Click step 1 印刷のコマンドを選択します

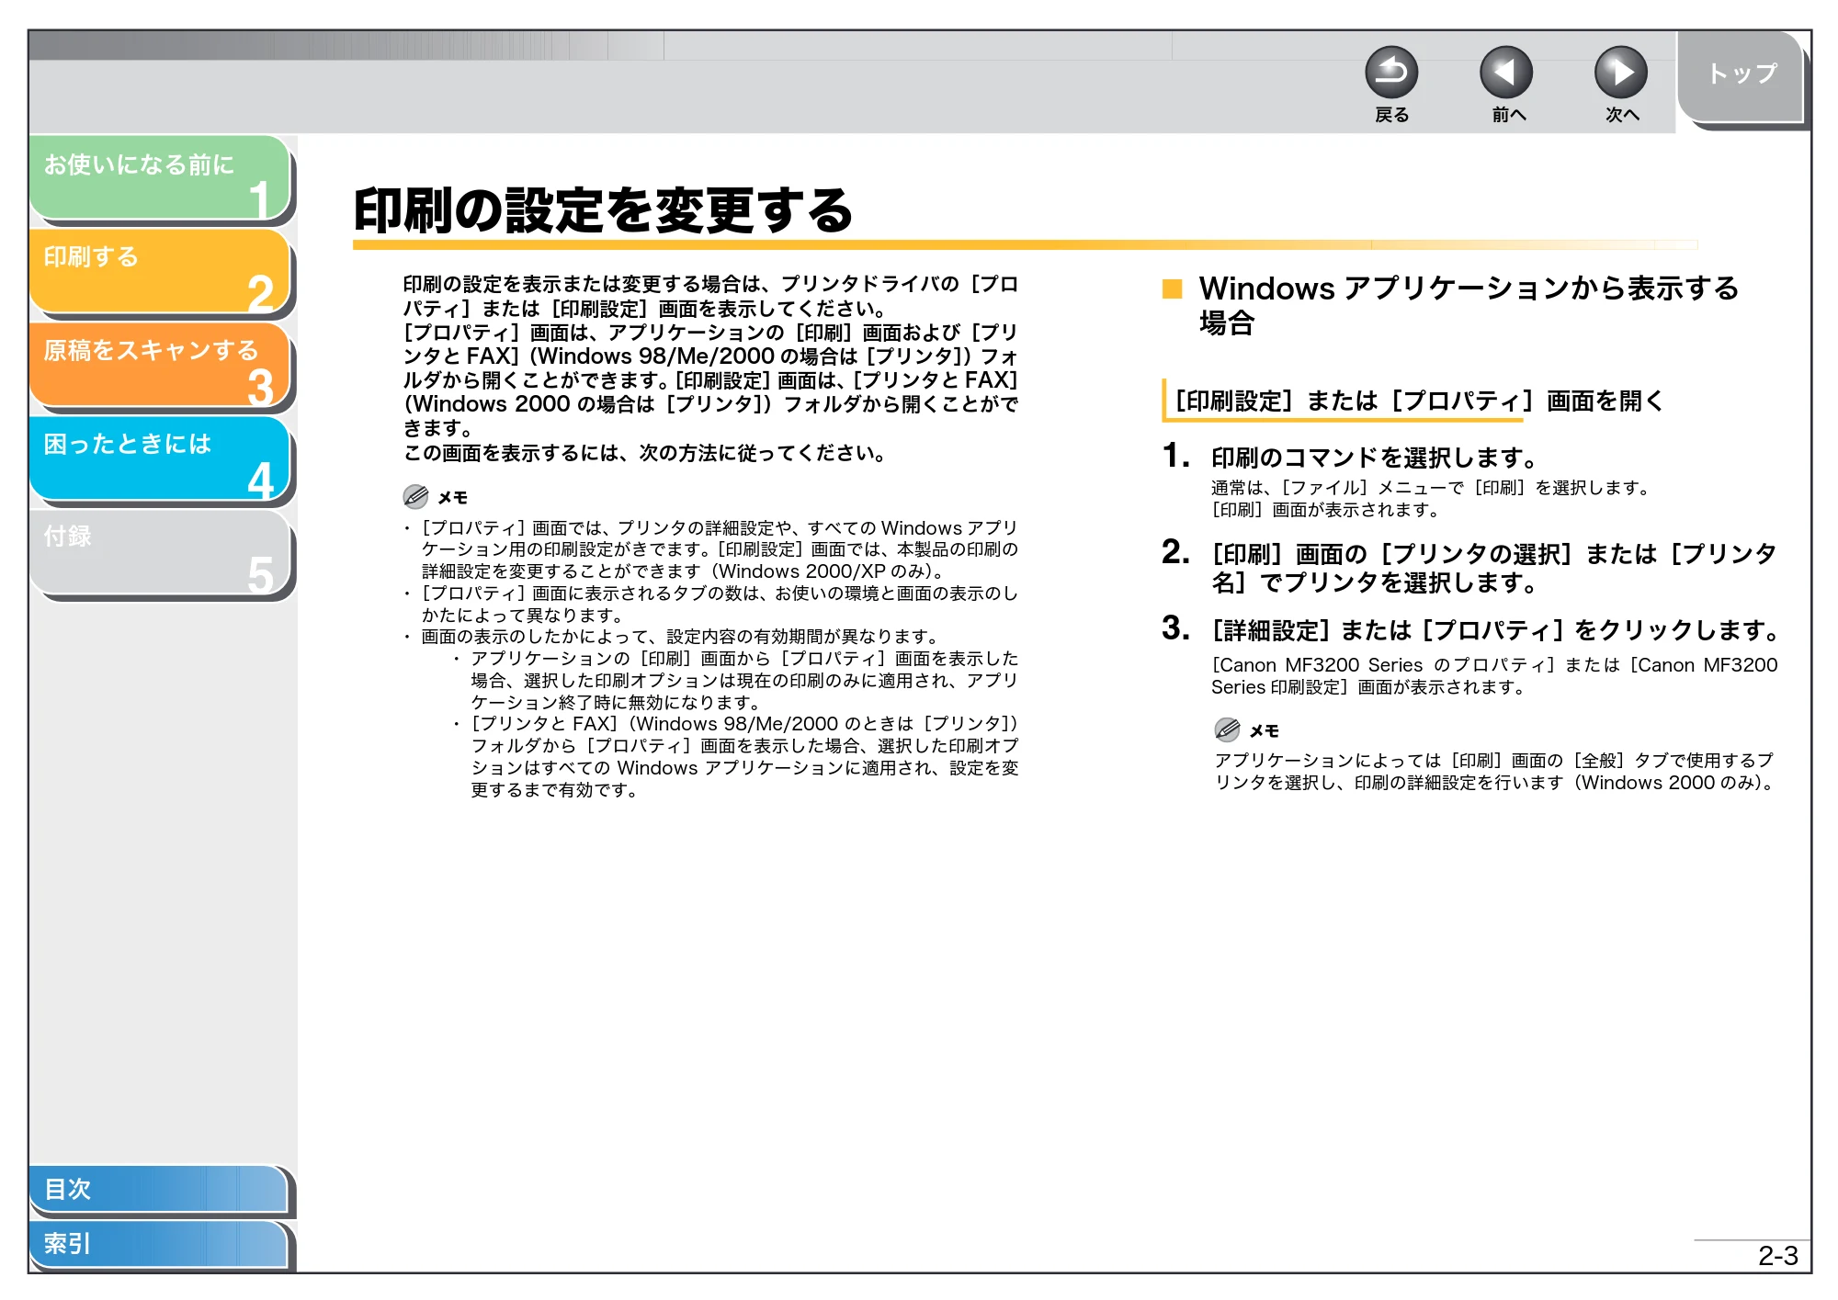[x=1375, y=458]
